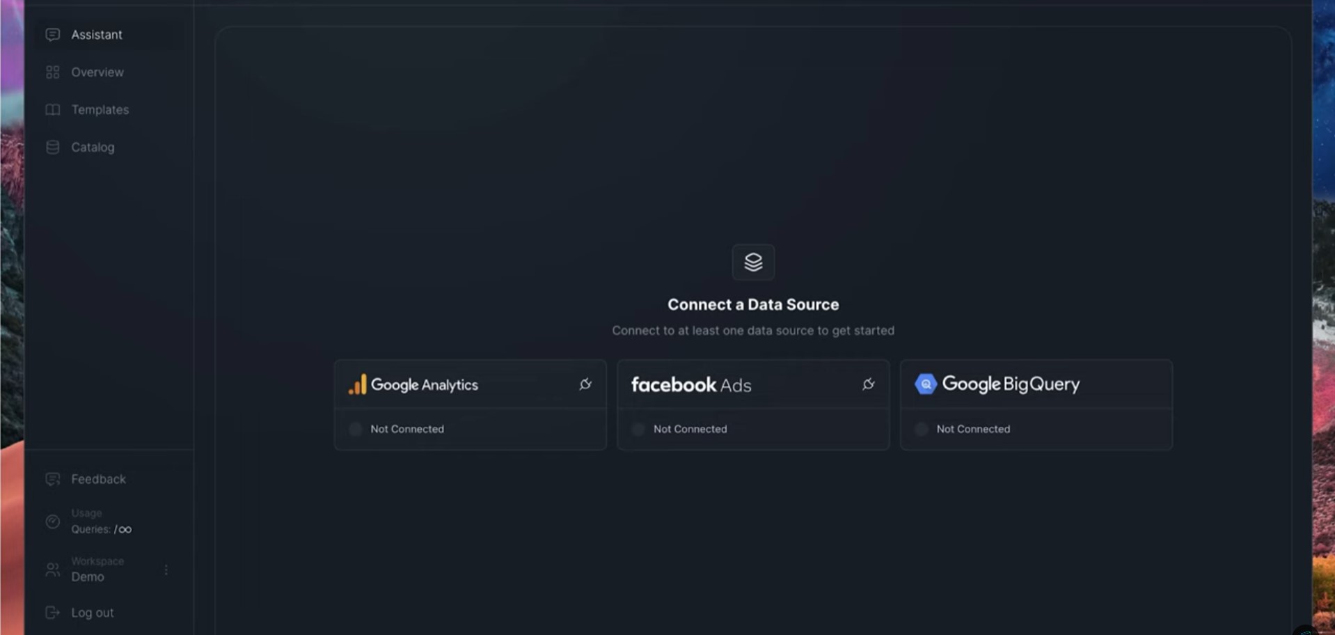This screenshot has width=1335, height=635.
Task: Click the plug icon on Facebook Ads card
Action: [x=868, y=384]
